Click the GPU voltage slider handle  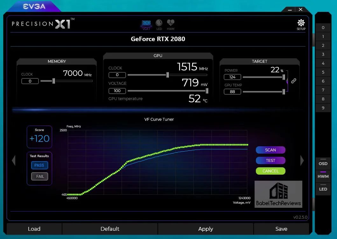click(207, 91)
